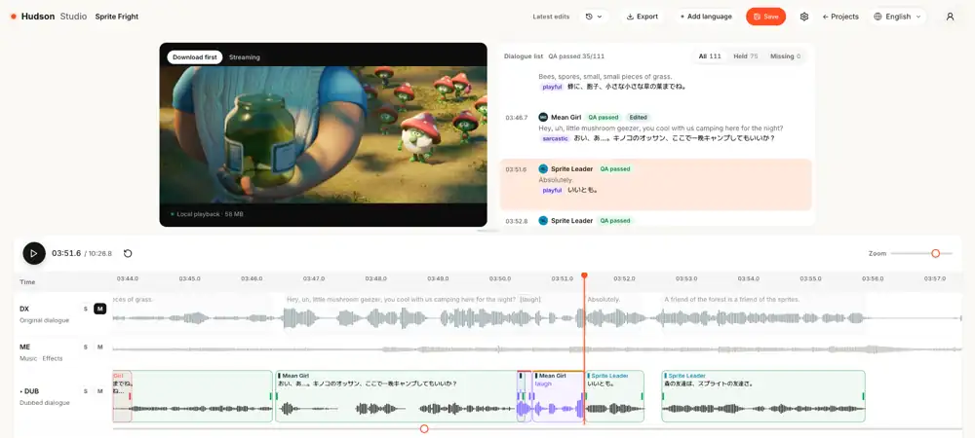Open the English language dropdown
The height and width of the screenshot is (438, 975).
(897, 17)
